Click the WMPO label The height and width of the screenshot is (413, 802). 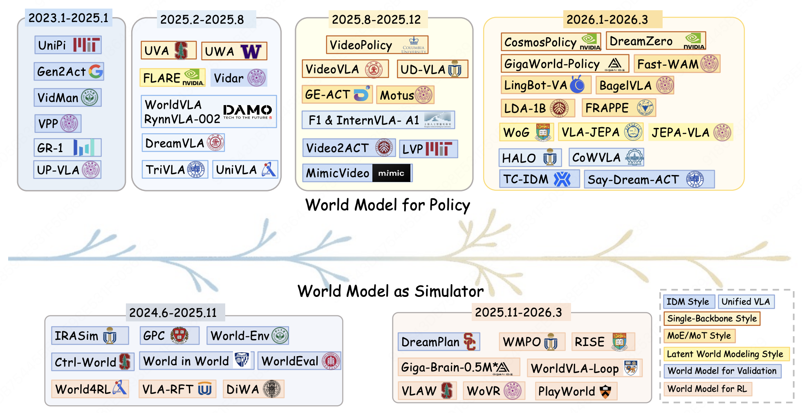tap(522, 342)
